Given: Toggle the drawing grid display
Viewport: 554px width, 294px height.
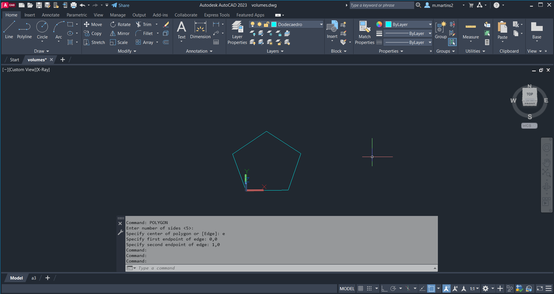Looking at the screenshot, I should pyautogui.click(x=360, y=289).
